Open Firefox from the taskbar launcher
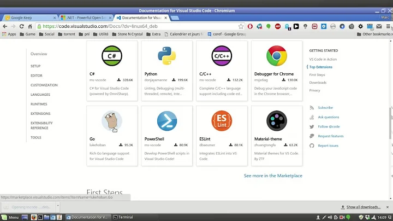Image resolution: width=393 pixels, height=221 pixels. coord(34,217)
